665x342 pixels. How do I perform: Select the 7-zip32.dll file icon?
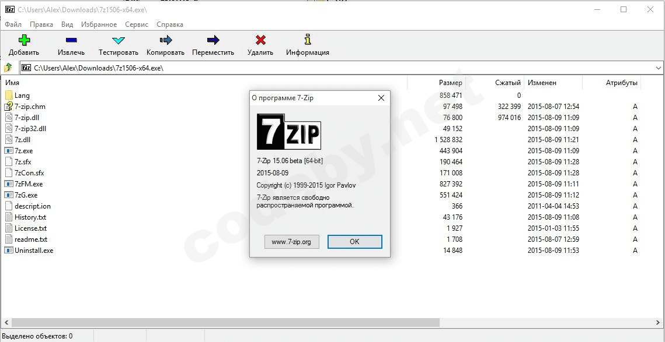tap(9, 128)
